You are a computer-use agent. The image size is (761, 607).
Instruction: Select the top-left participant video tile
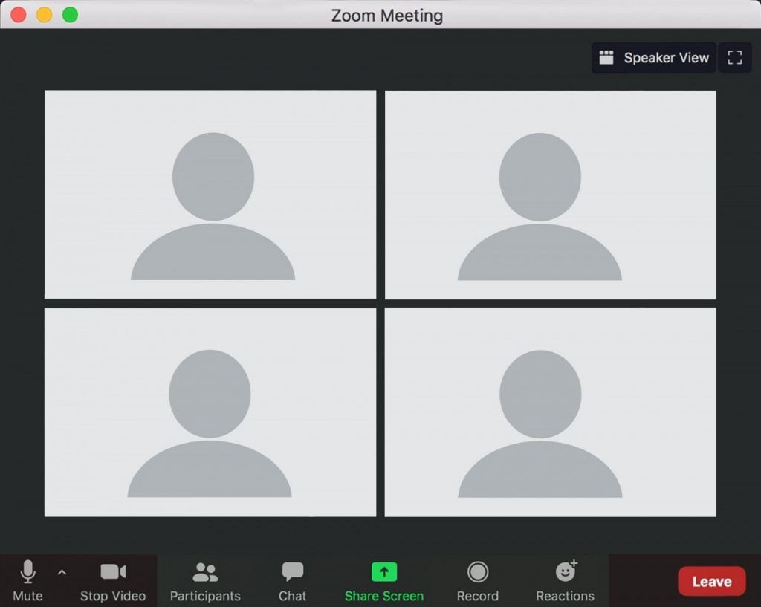(210, 194)
